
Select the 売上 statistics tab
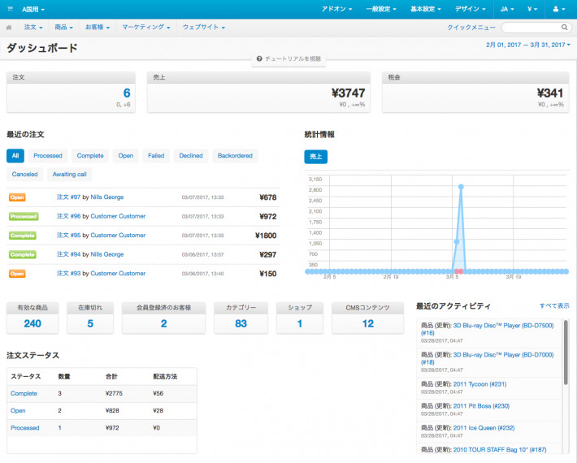[315, 156]
